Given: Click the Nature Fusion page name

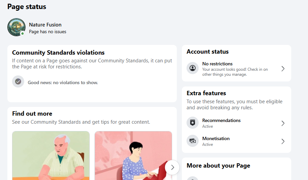Looking at the screenshot, I should [x=45, y=25].
